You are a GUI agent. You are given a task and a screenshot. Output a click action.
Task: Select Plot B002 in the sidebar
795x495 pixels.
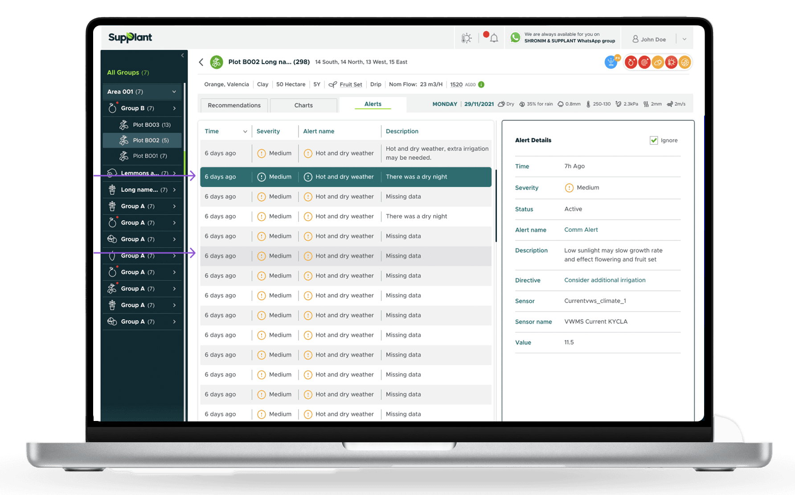point(142,140)
